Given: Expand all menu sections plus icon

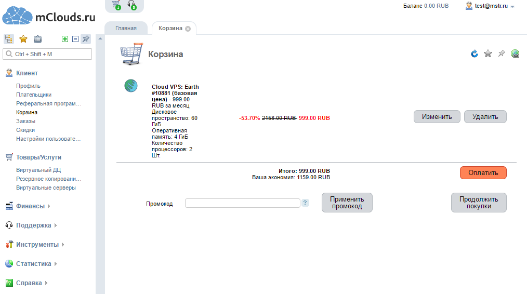Looking at the screenshot, I should coord(65,39).
